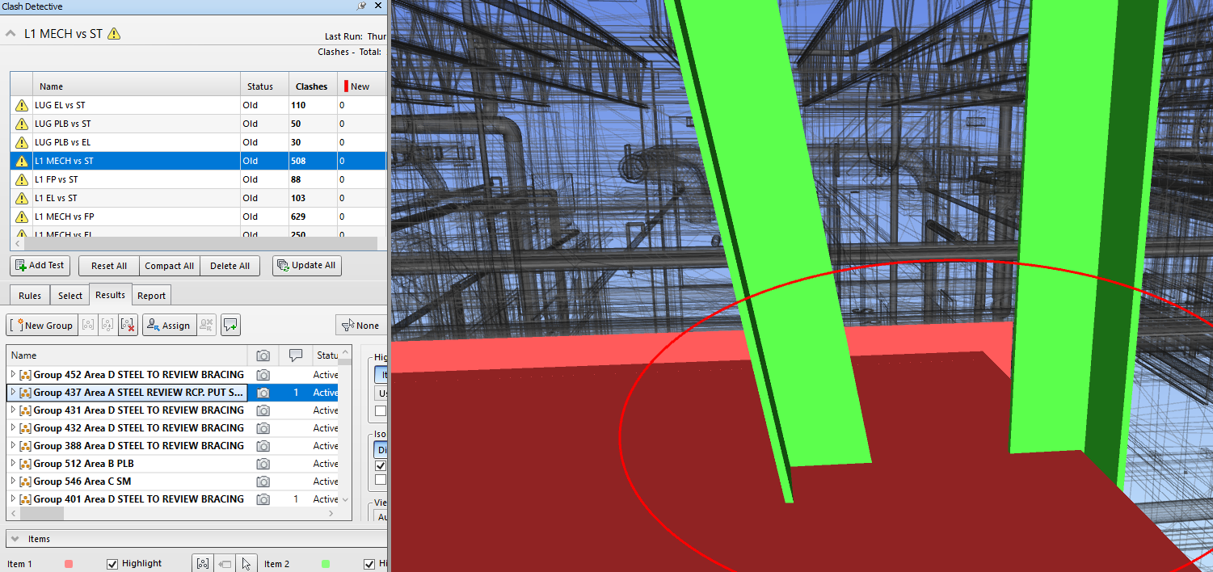Click the New Group button

click(41, 326)
